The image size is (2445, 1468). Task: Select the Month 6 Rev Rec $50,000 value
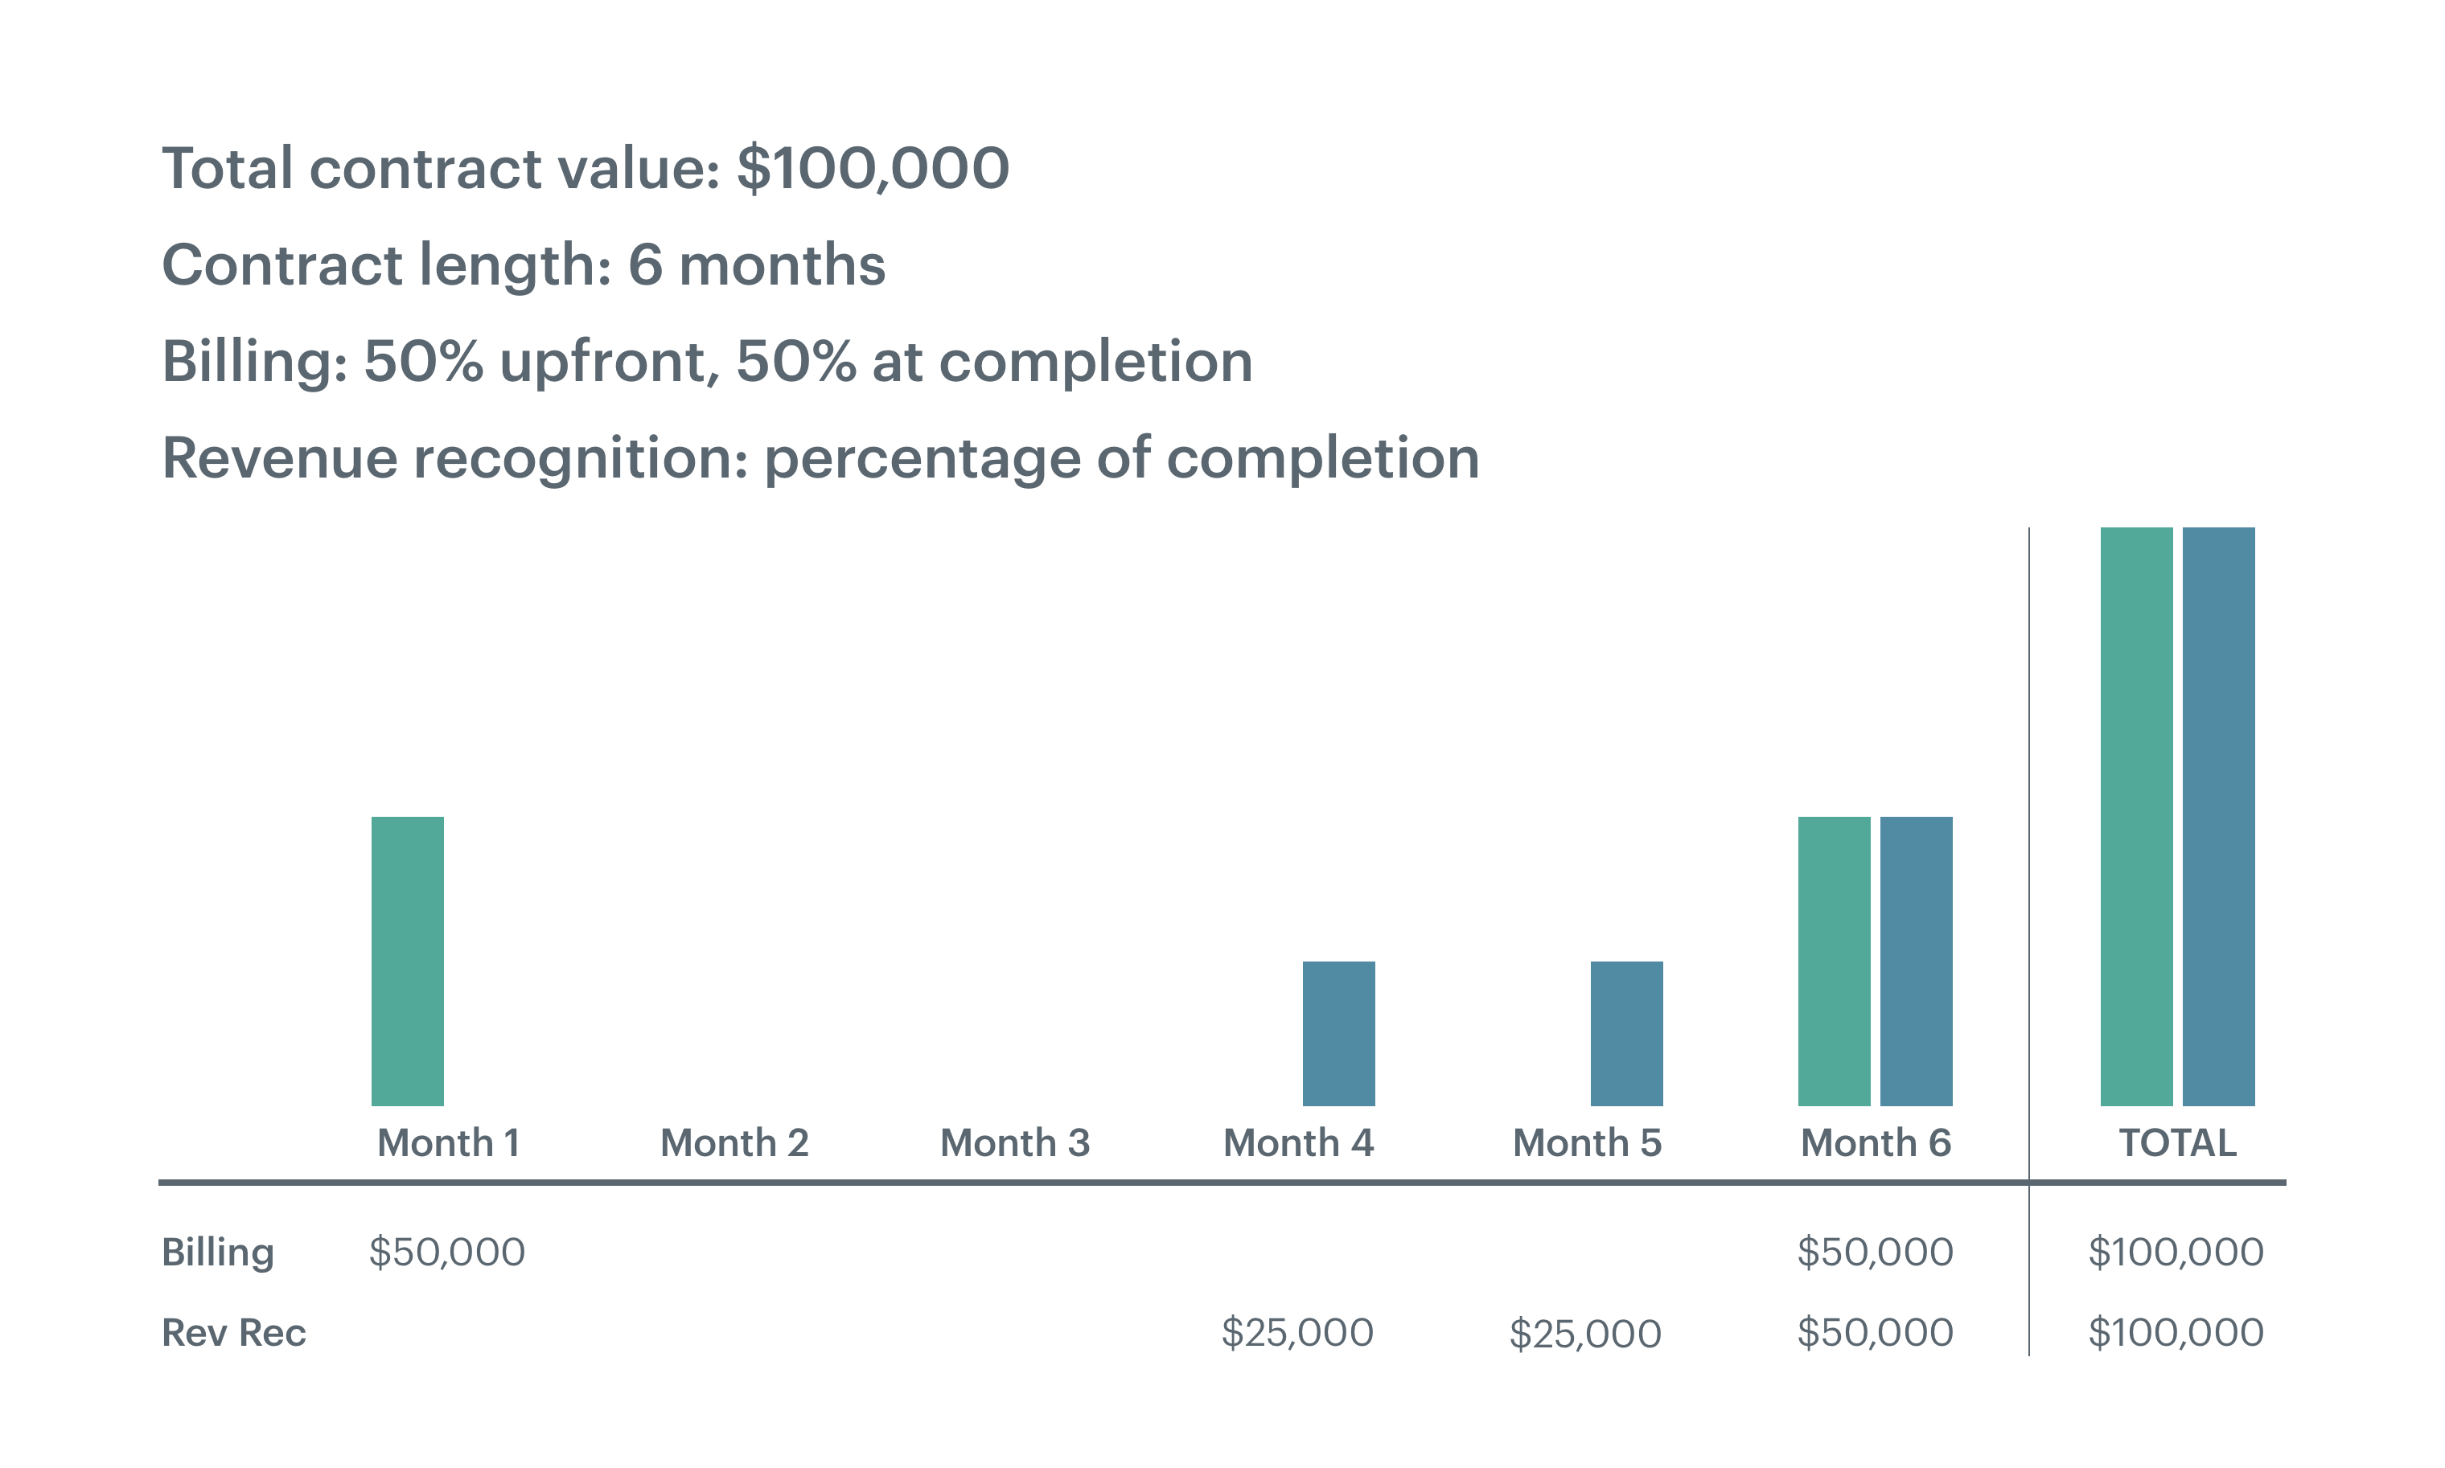pos(1874,1334)
